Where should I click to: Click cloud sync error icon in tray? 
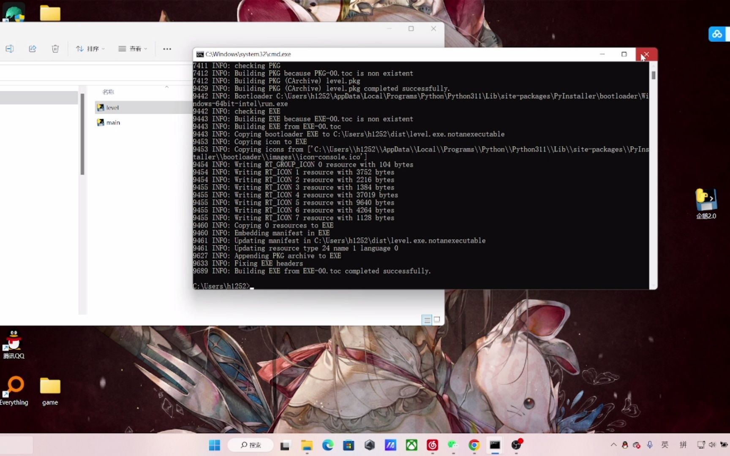pos(637,445)
